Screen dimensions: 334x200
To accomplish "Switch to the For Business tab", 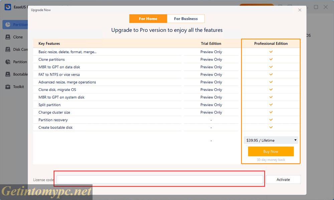I will [186, 18].
